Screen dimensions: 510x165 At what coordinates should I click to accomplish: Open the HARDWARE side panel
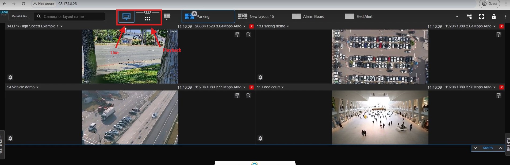click(x=2, y=145)
